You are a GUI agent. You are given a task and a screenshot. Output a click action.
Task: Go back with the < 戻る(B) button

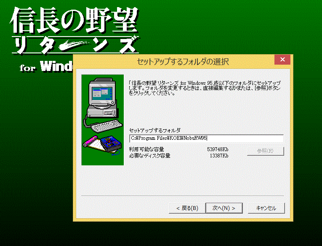(187, 208)
